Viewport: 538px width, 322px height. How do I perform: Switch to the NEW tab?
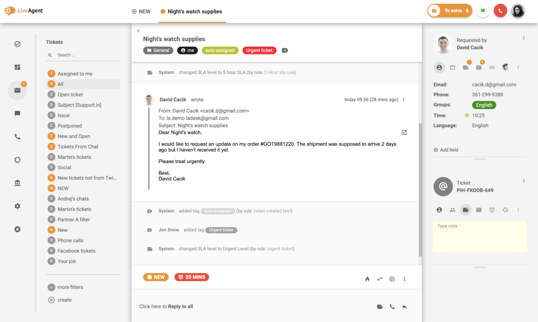(141, 12)
